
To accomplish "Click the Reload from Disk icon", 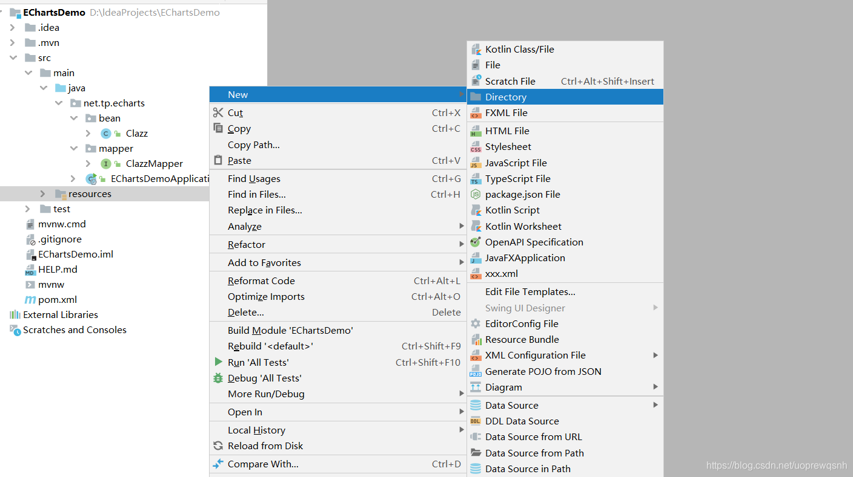I will point(218,446).
